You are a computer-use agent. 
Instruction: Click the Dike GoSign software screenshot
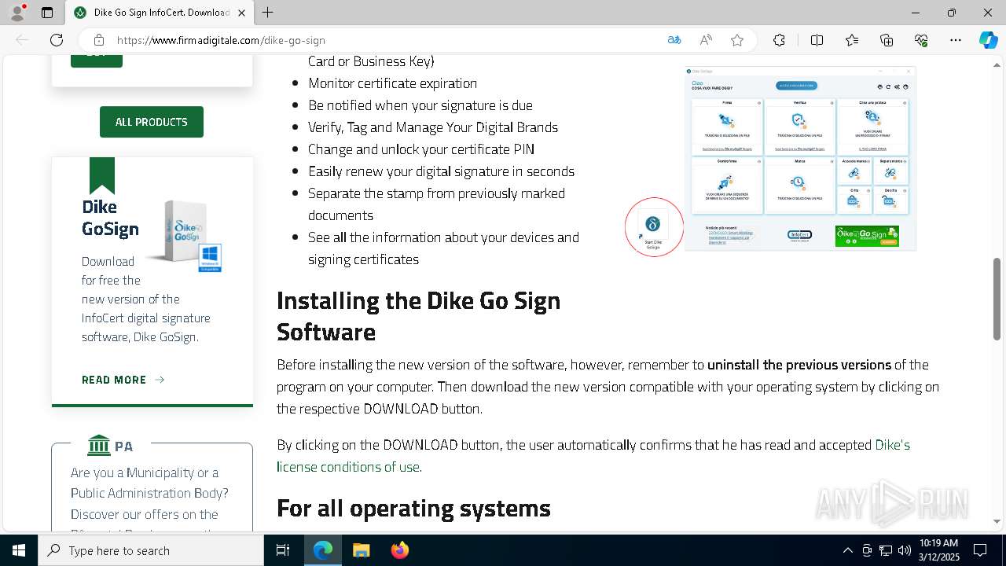pos(800,159)
